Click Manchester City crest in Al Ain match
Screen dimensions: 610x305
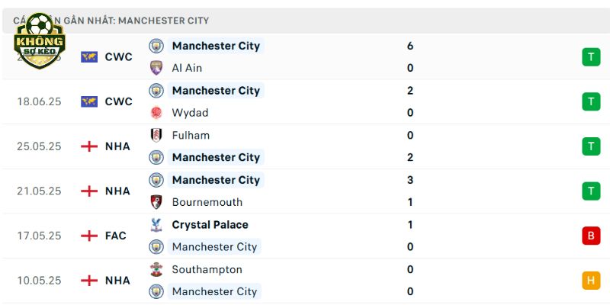(156, 46)
